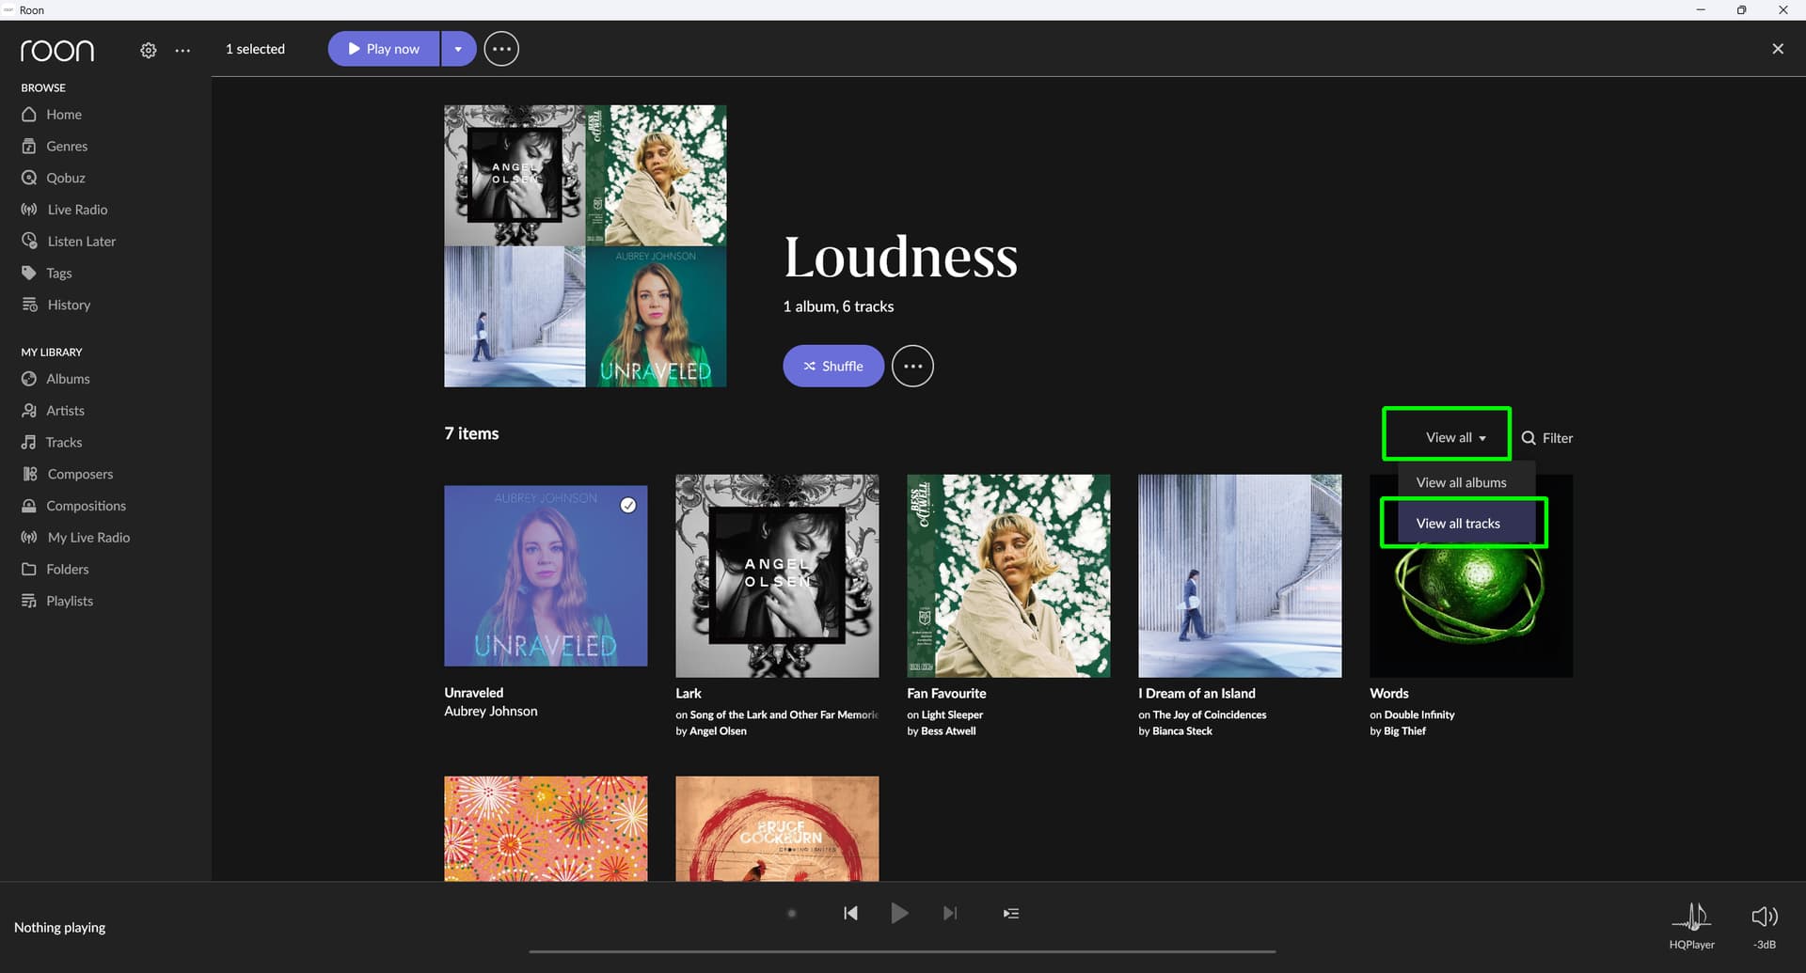Open the more options beside Shuffle
Image resolution: width=1806 pixels, height=973 pixels.
click(x=911, y=366)
